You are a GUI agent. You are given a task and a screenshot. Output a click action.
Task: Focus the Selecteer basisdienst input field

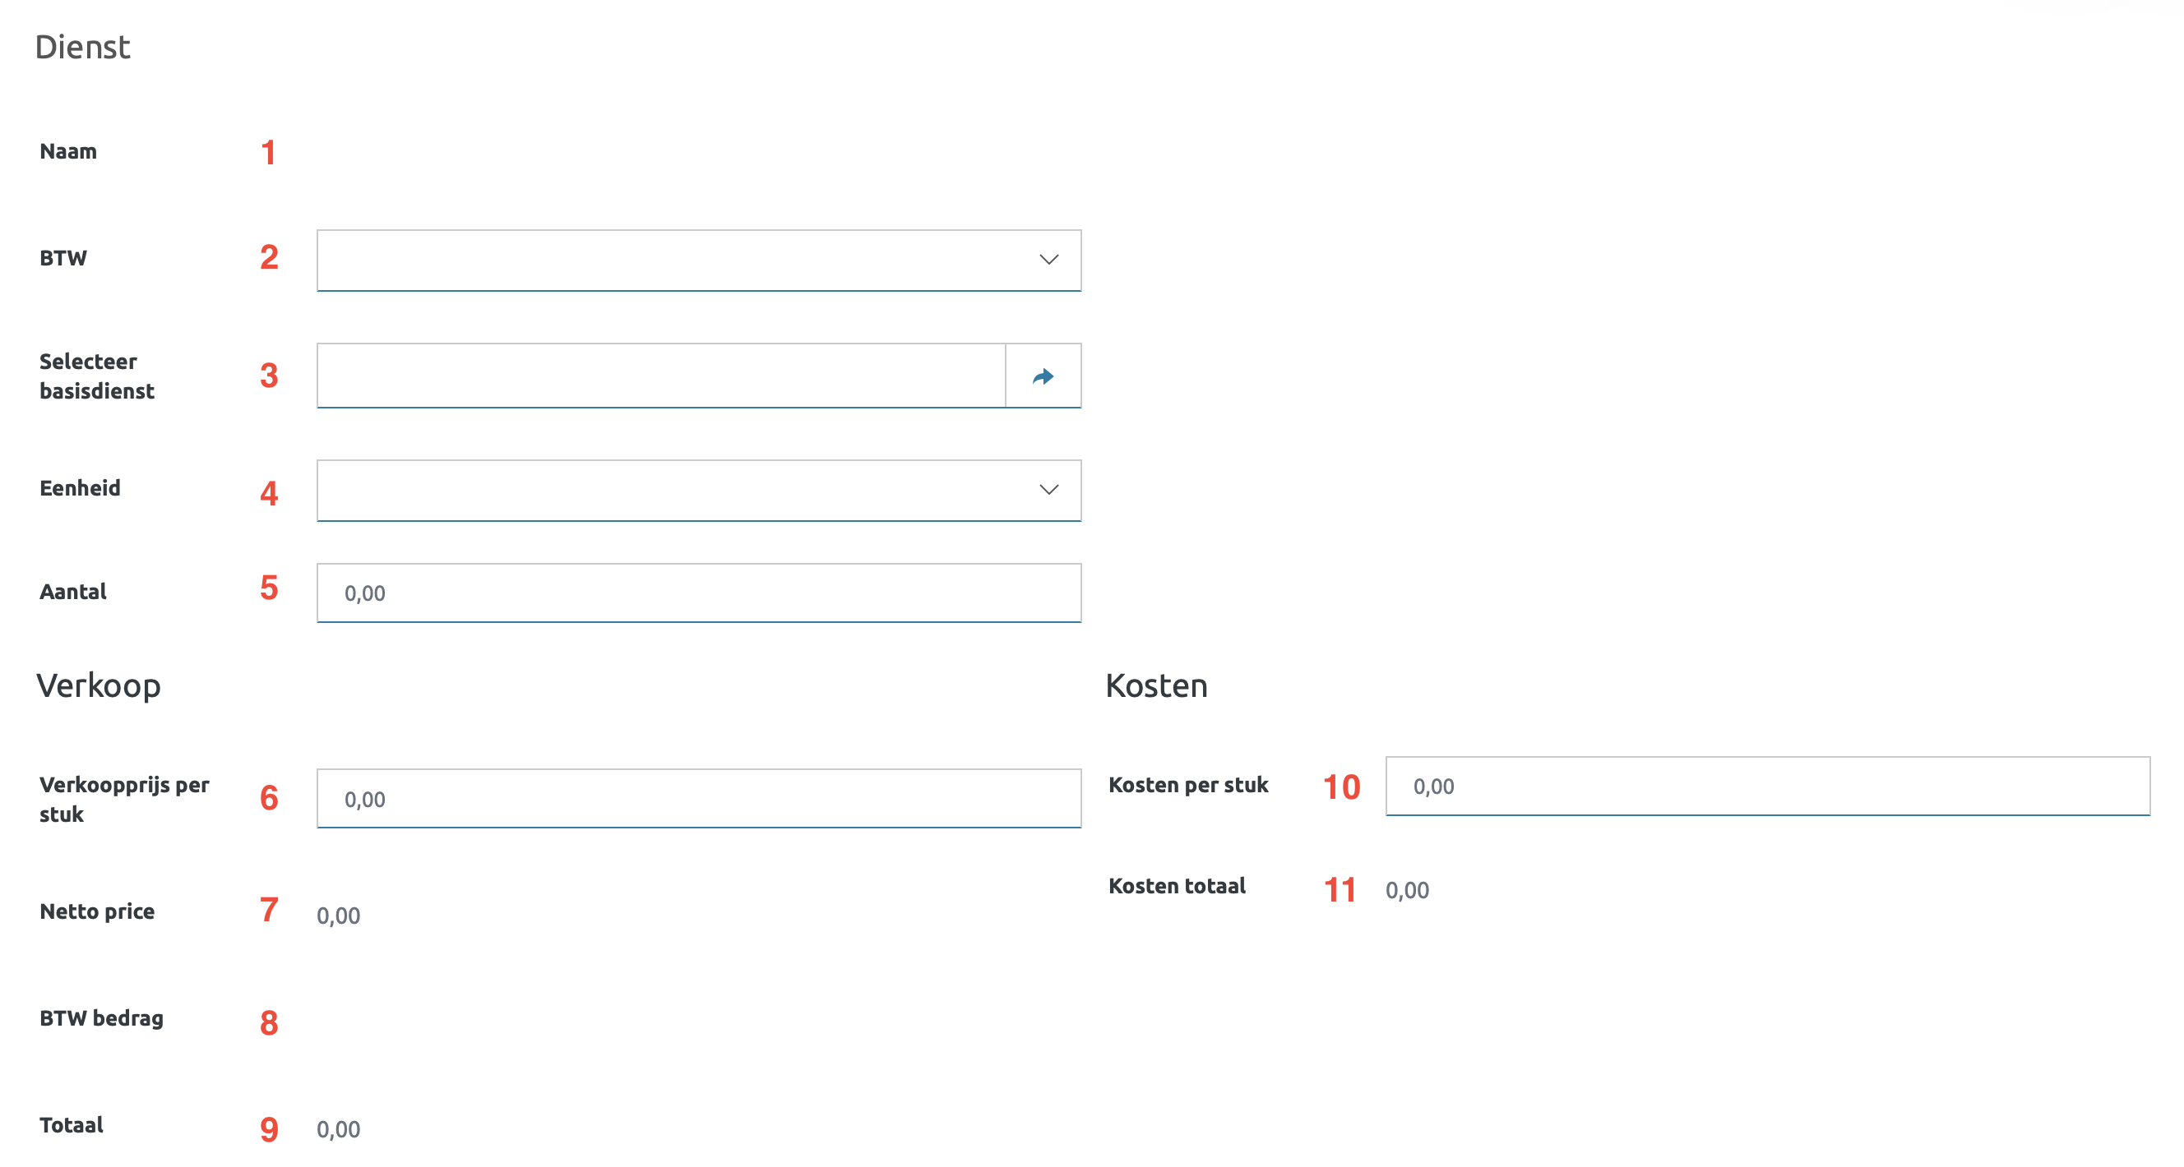click(659, 376)
